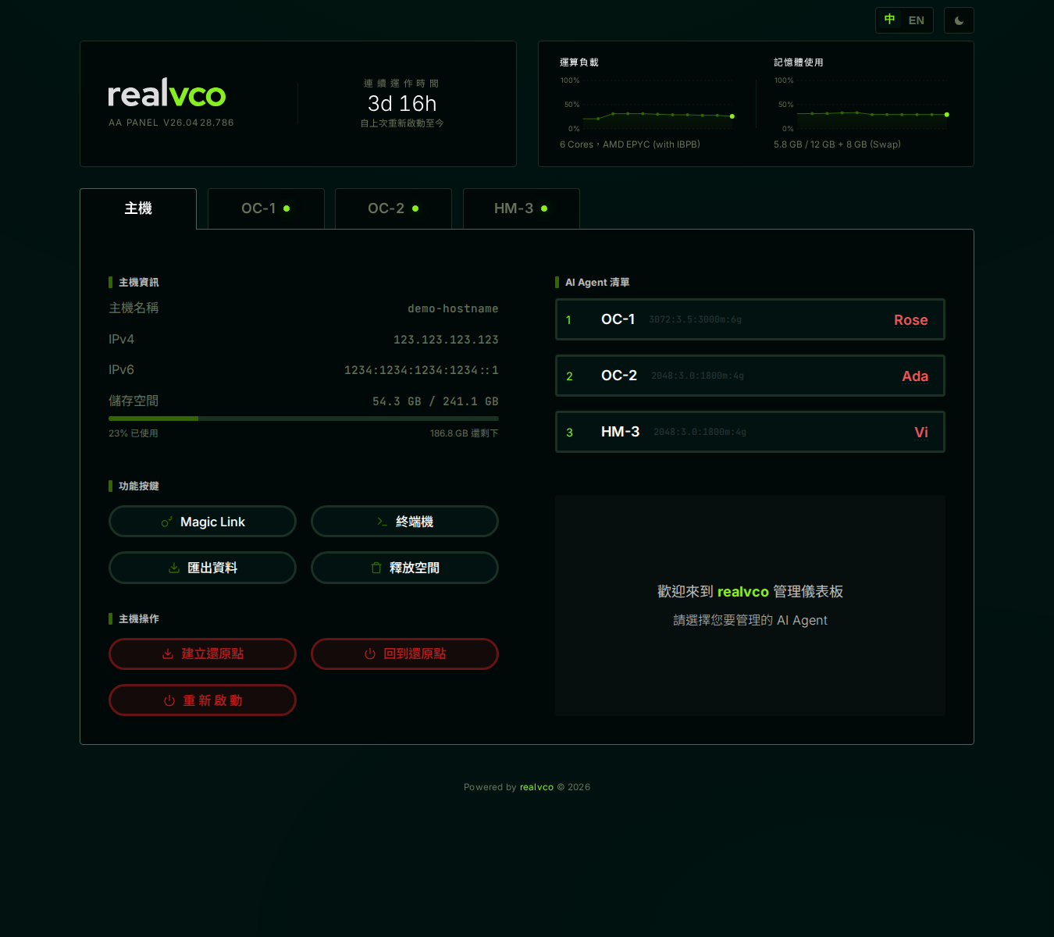Click the power icon on 回到還原點
The height and width of the screenshot is (937, 1054).
coord(370,654)
